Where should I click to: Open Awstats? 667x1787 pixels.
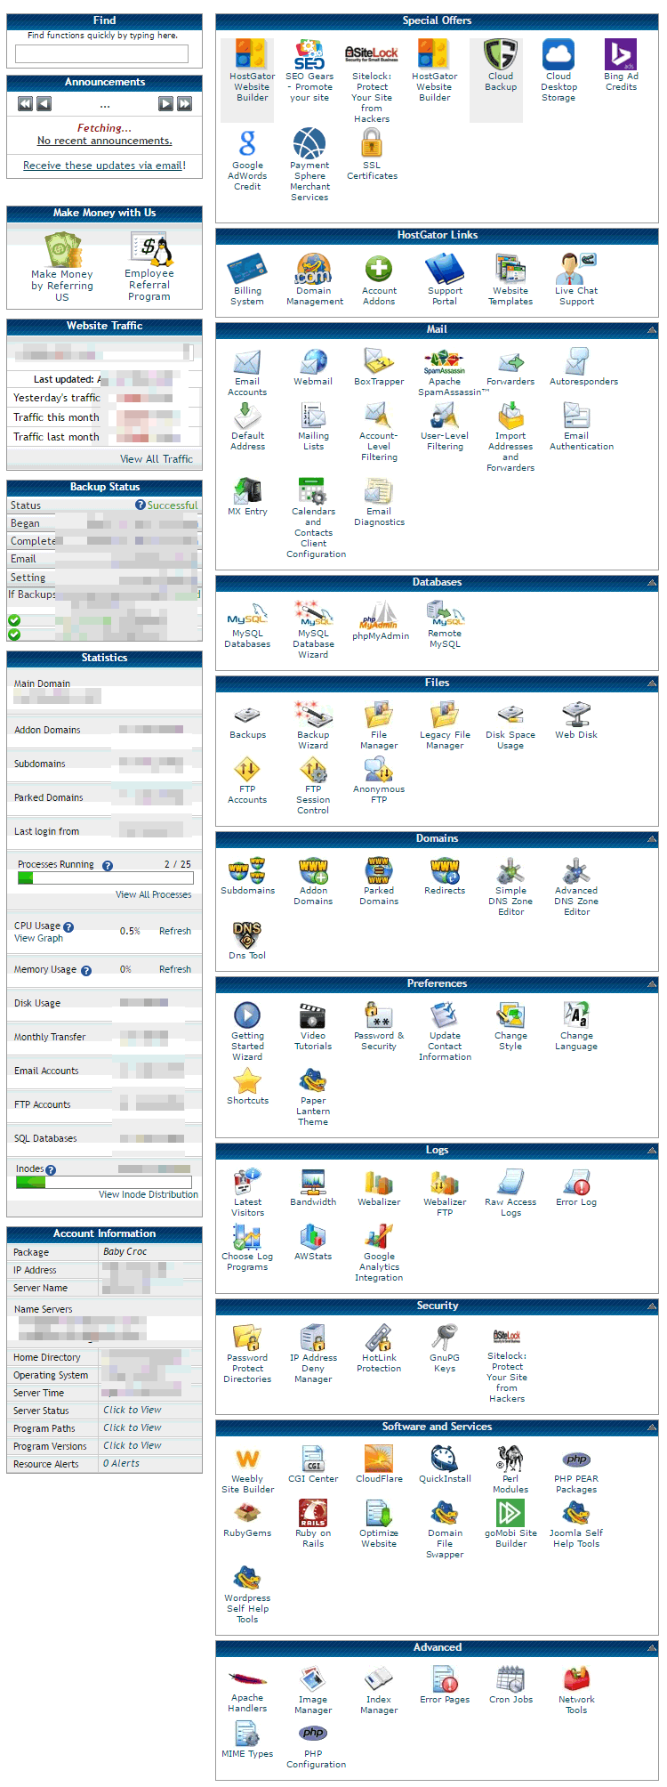point(313,1241)
